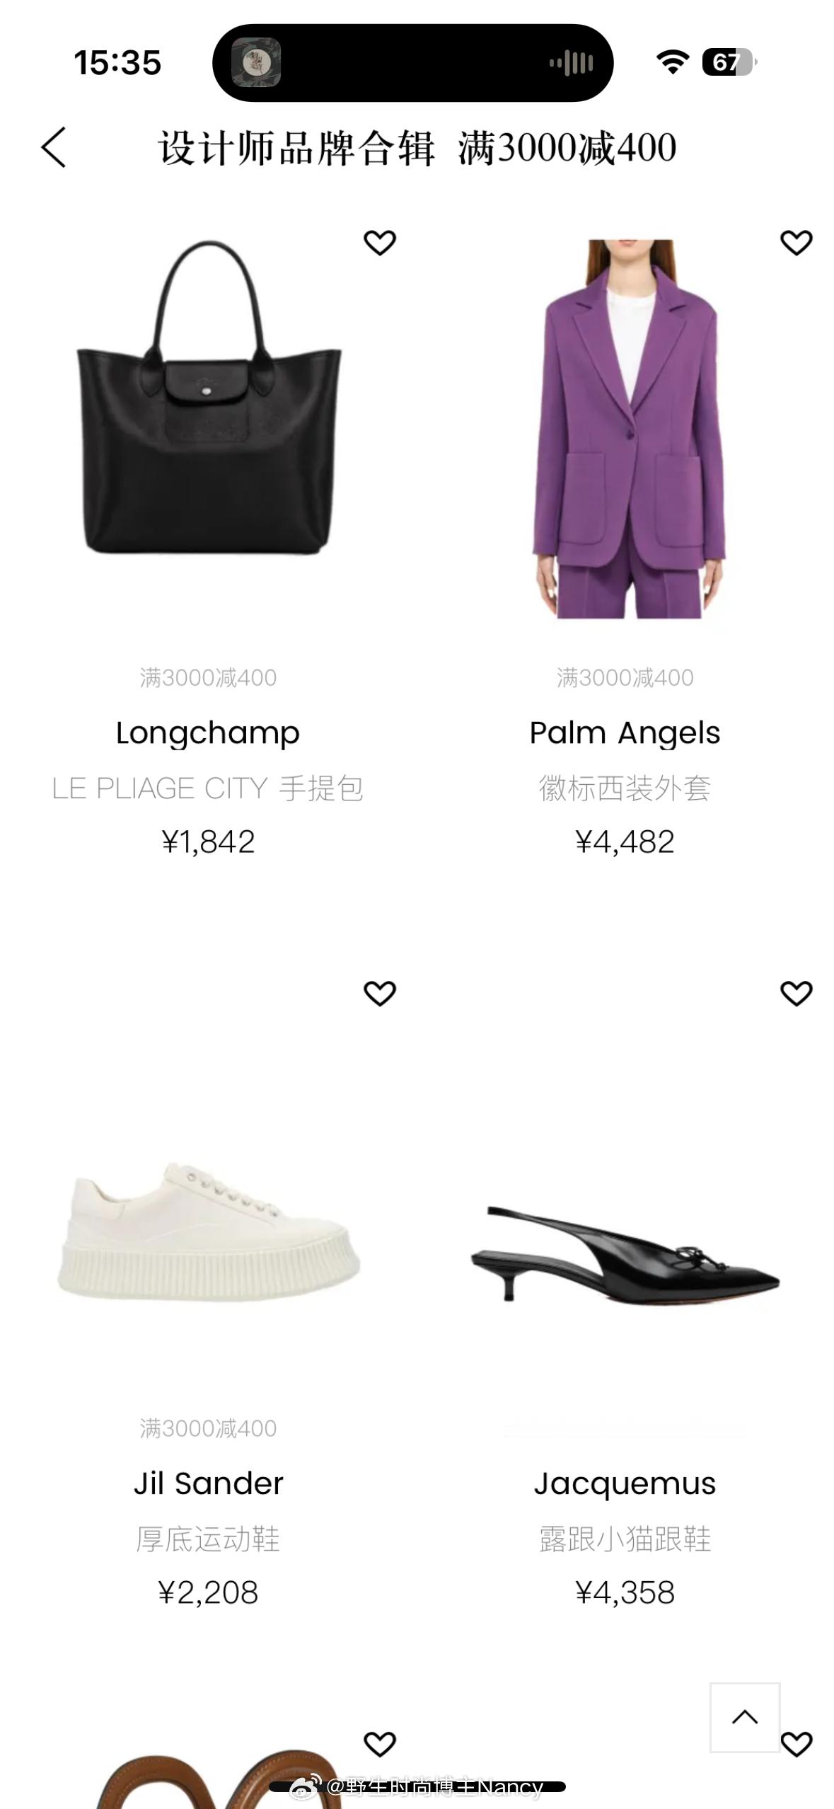View the white platform sneaker image
This screenshot has width=834, height=1809.
tap(209, 1231)
